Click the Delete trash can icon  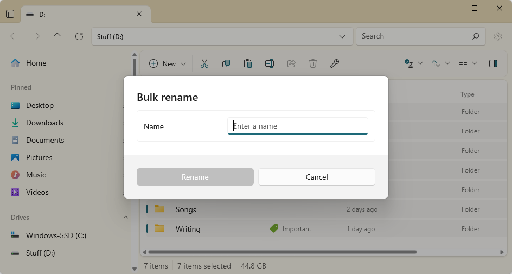tap(313, 63)
